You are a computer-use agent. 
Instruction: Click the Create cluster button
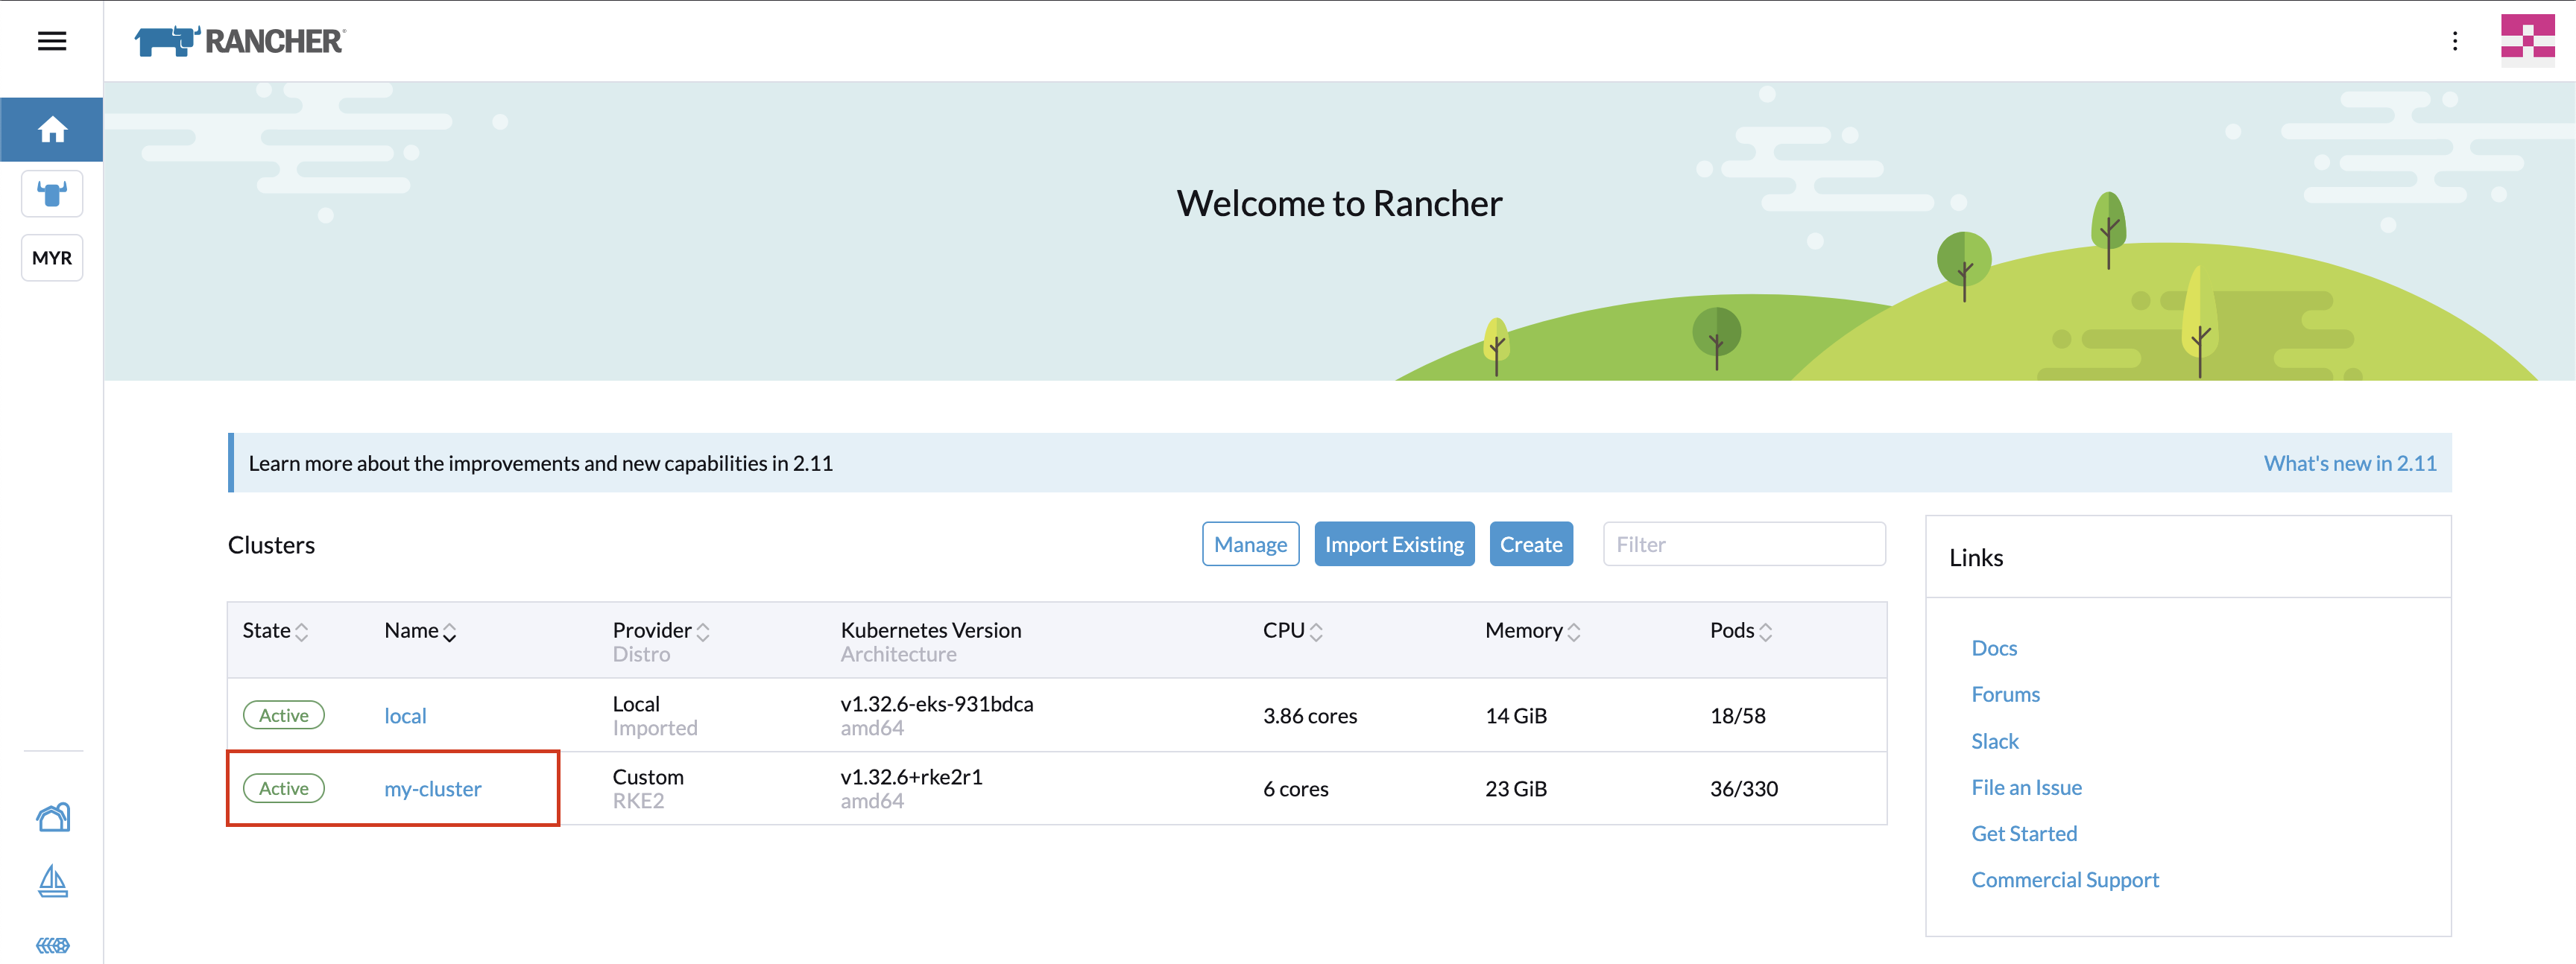coord(1530,545)
